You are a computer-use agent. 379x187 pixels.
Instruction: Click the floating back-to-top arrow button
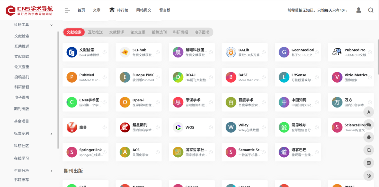click(x=368, y=112)
